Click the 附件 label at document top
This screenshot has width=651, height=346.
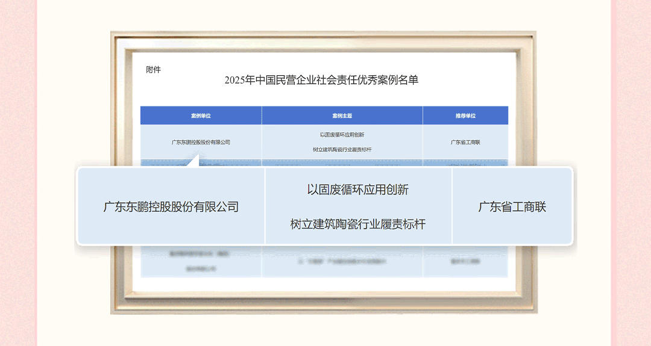point(154,70)
